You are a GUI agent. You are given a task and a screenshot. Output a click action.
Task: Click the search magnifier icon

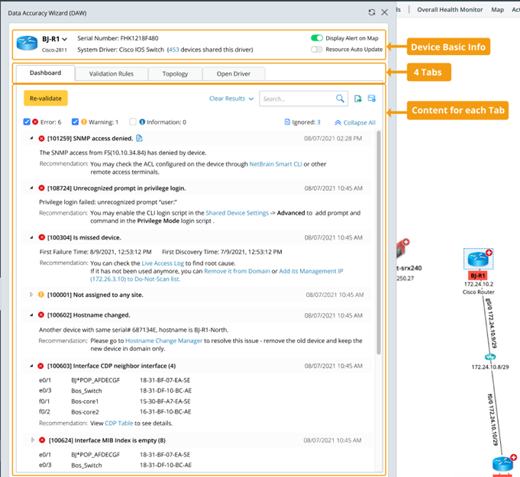pyautogui.click(x=340, y=98)
